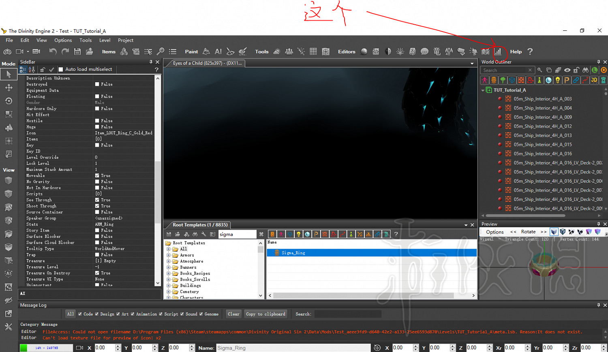Click the speech bubble icon in the Editors toolbar

point(424,51)
